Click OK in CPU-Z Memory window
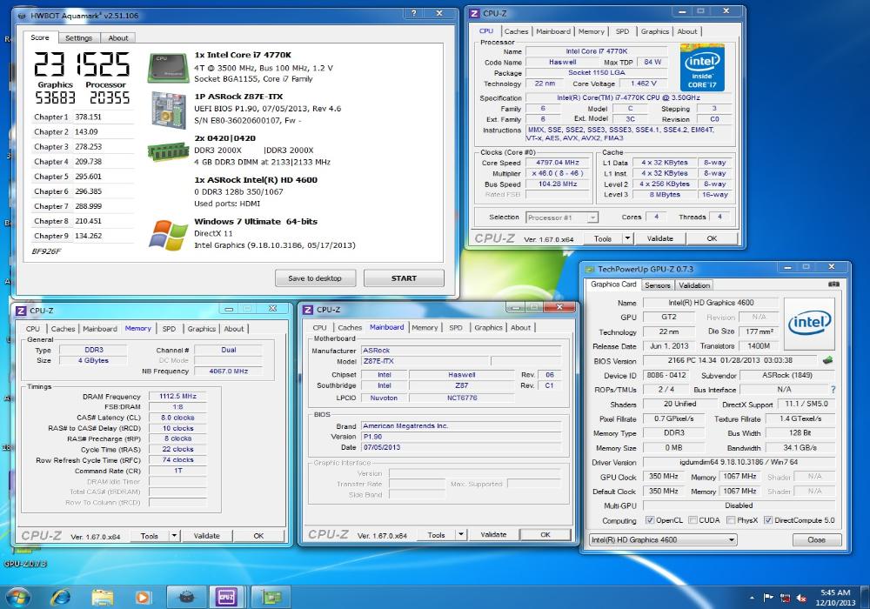The image size is (870, 609). pos(258,536)
